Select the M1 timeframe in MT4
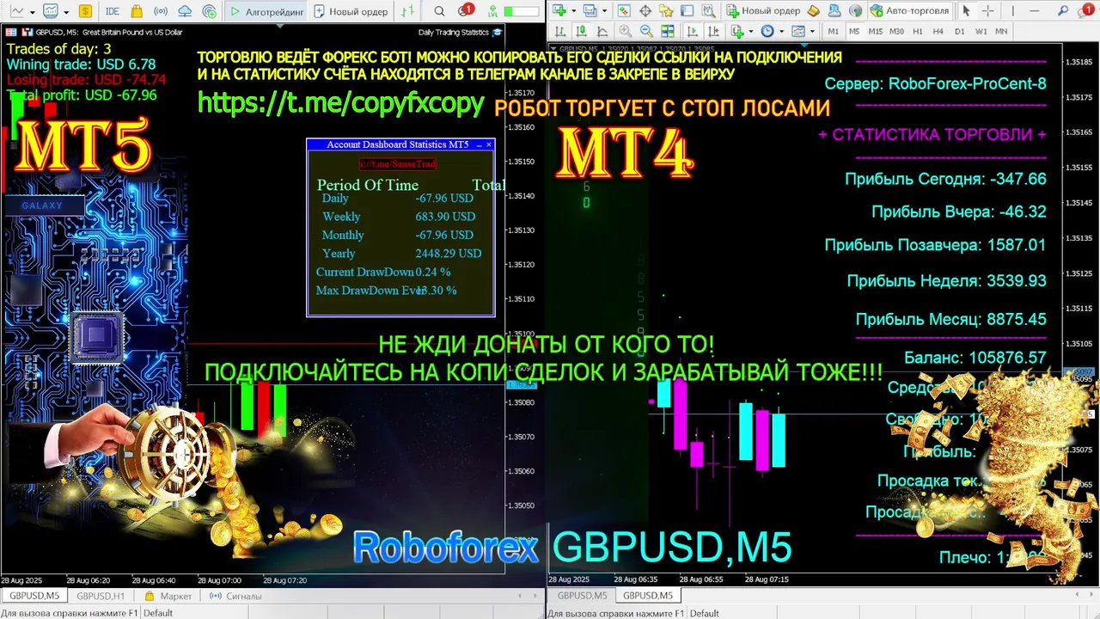 coord(834,31)
